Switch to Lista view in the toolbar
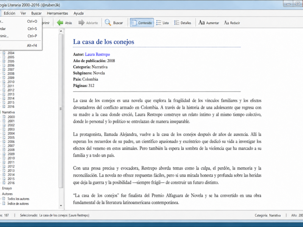The width and height of the screenshot is (303, 227). point(162,23)
